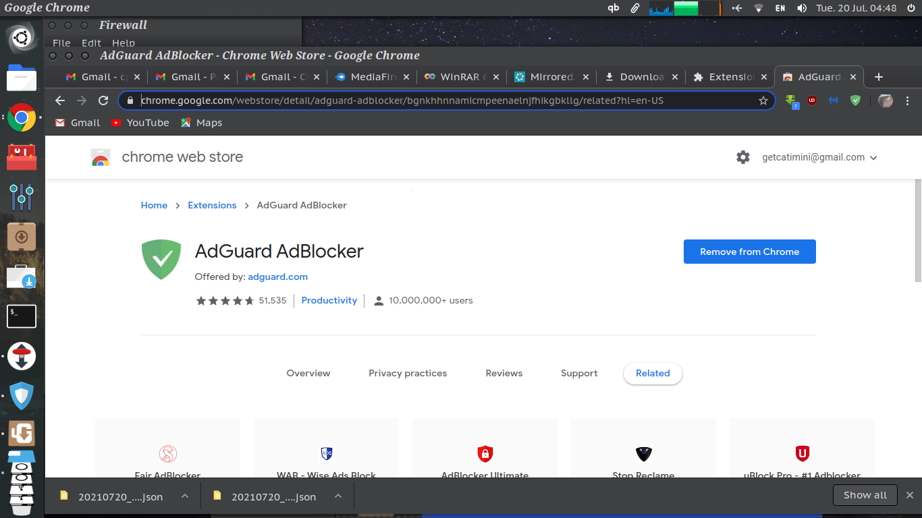This screenshot has width=922, height=518.
Task: Click the star rating for AdGuard
Action: click(225, 301)
